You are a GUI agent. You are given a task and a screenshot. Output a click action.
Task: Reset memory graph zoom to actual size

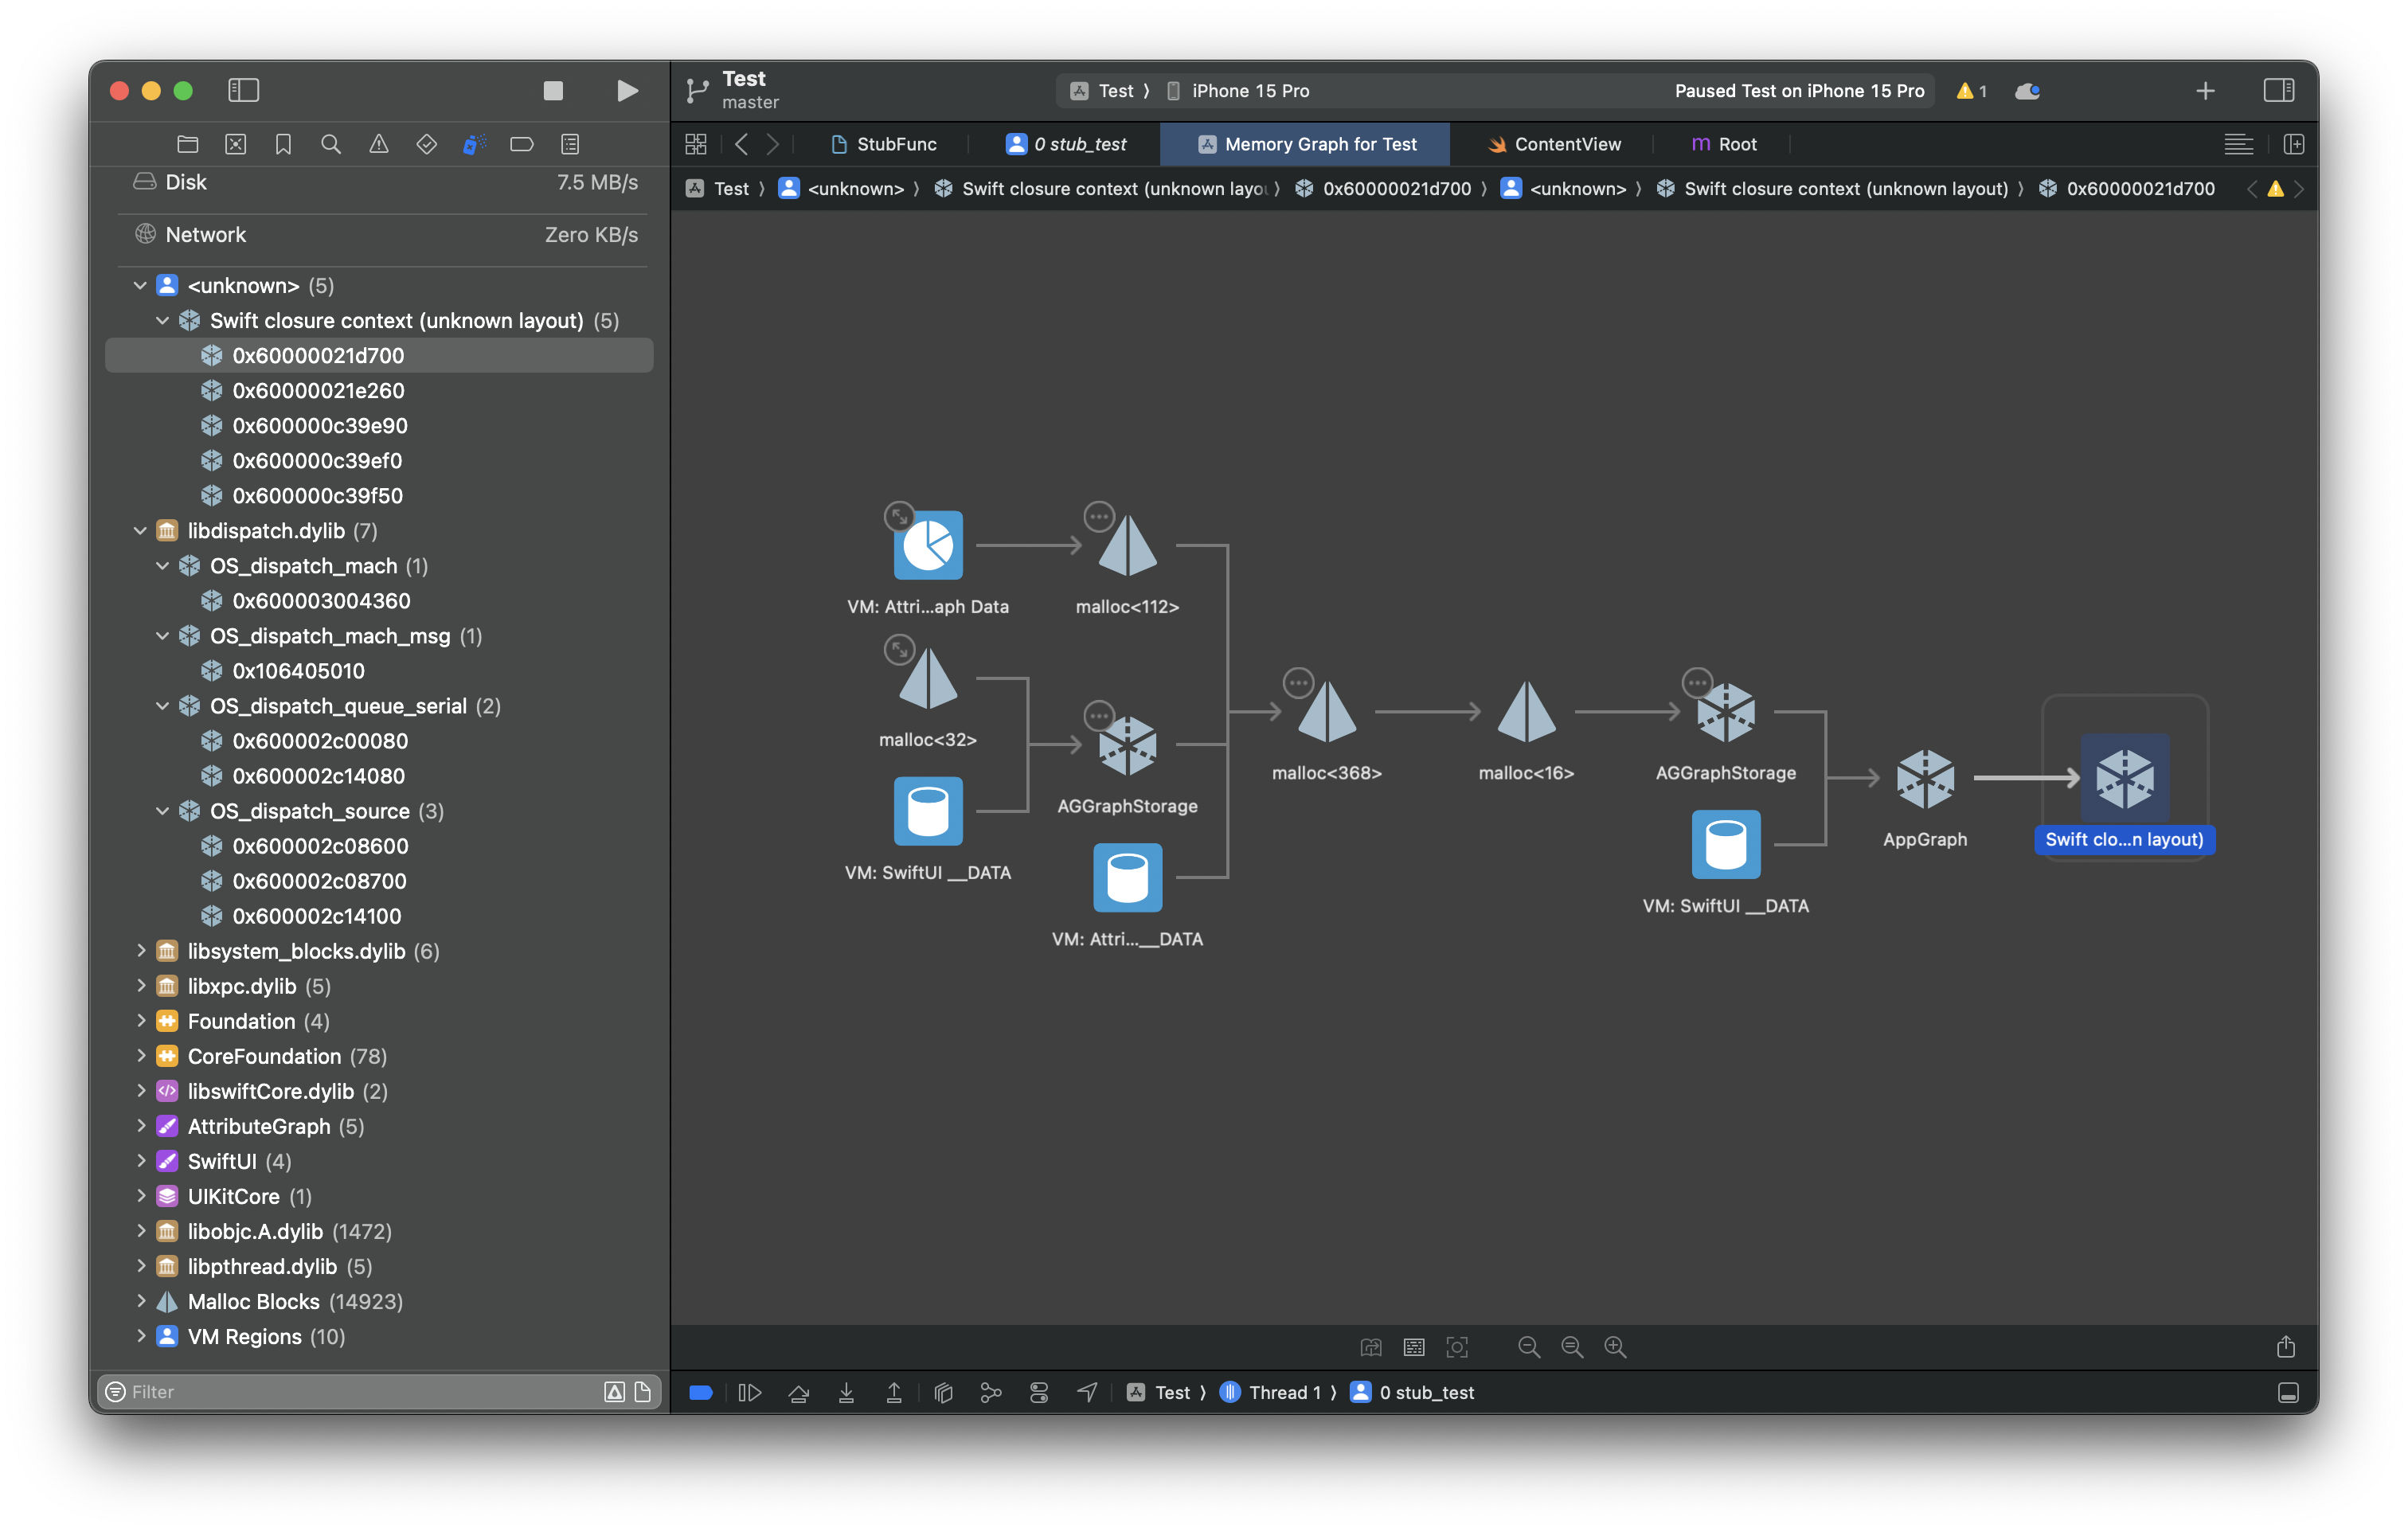pyautogui.click(x=1572, y=1347)
